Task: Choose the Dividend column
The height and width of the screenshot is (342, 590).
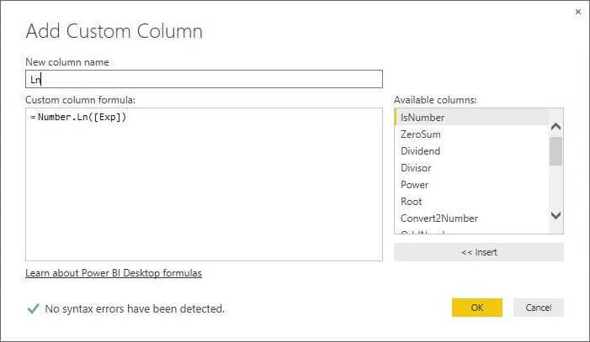Action: [420, 151]
